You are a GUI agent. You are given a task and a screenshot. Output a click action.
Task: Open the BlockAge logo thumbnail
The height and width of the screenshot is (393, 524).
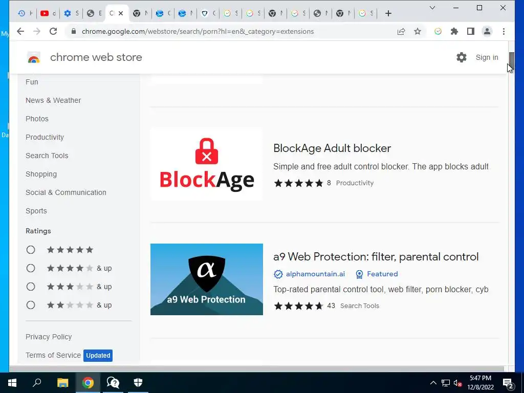pyautogui.click(x=207, y=164)
